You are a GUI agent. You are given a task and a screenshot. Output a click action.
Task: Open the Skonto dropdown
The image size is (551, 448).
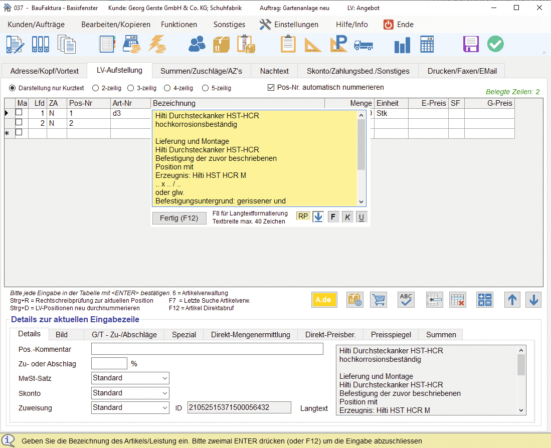(x=130, y=393)
